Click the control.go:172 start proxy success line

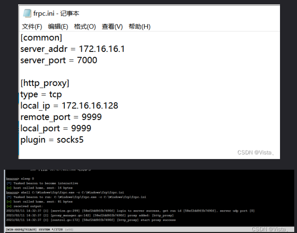[x=91, y=220]
